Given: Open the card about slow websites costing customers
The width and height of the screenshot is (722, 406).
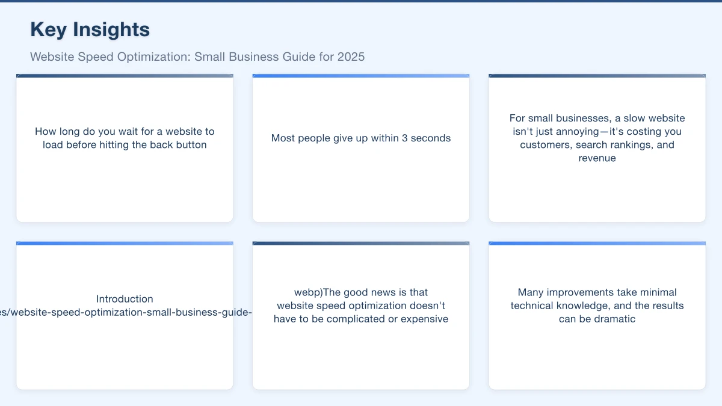Looking at the screenshot, I should (x=597, y=138).
